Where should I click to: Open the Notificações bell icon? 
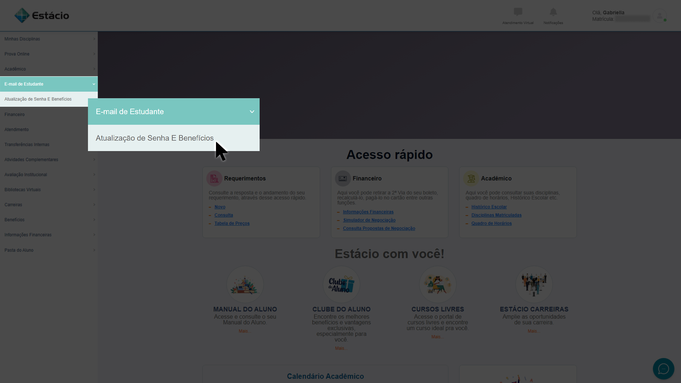click(553, 12)
